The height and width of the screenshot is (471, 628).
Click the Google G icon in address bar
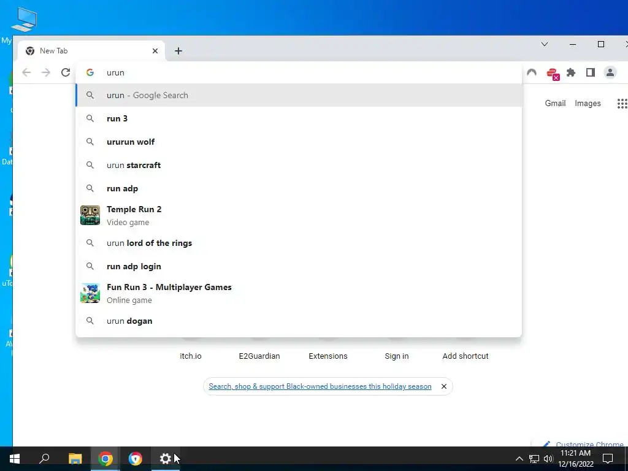click(90, 72)
